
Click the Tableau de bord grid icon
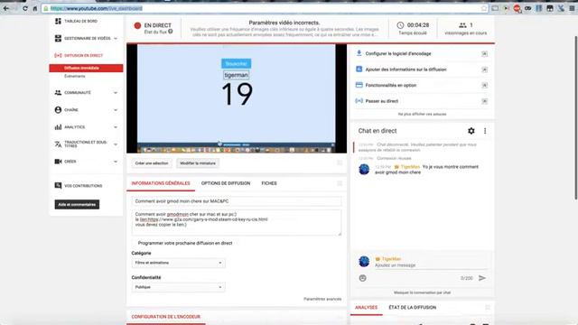click(58, 21)
